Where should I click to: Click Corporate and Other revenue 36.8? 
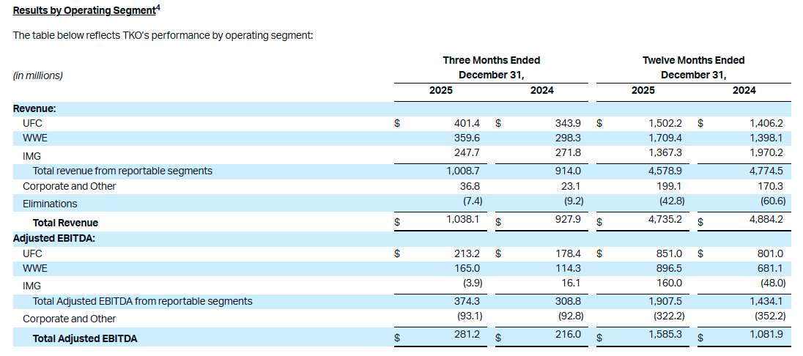tap(470, 186)
